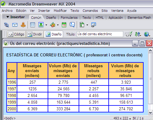153x120 pixels.
Task: Click the scroll down arrow
Action: click(150, 112)
